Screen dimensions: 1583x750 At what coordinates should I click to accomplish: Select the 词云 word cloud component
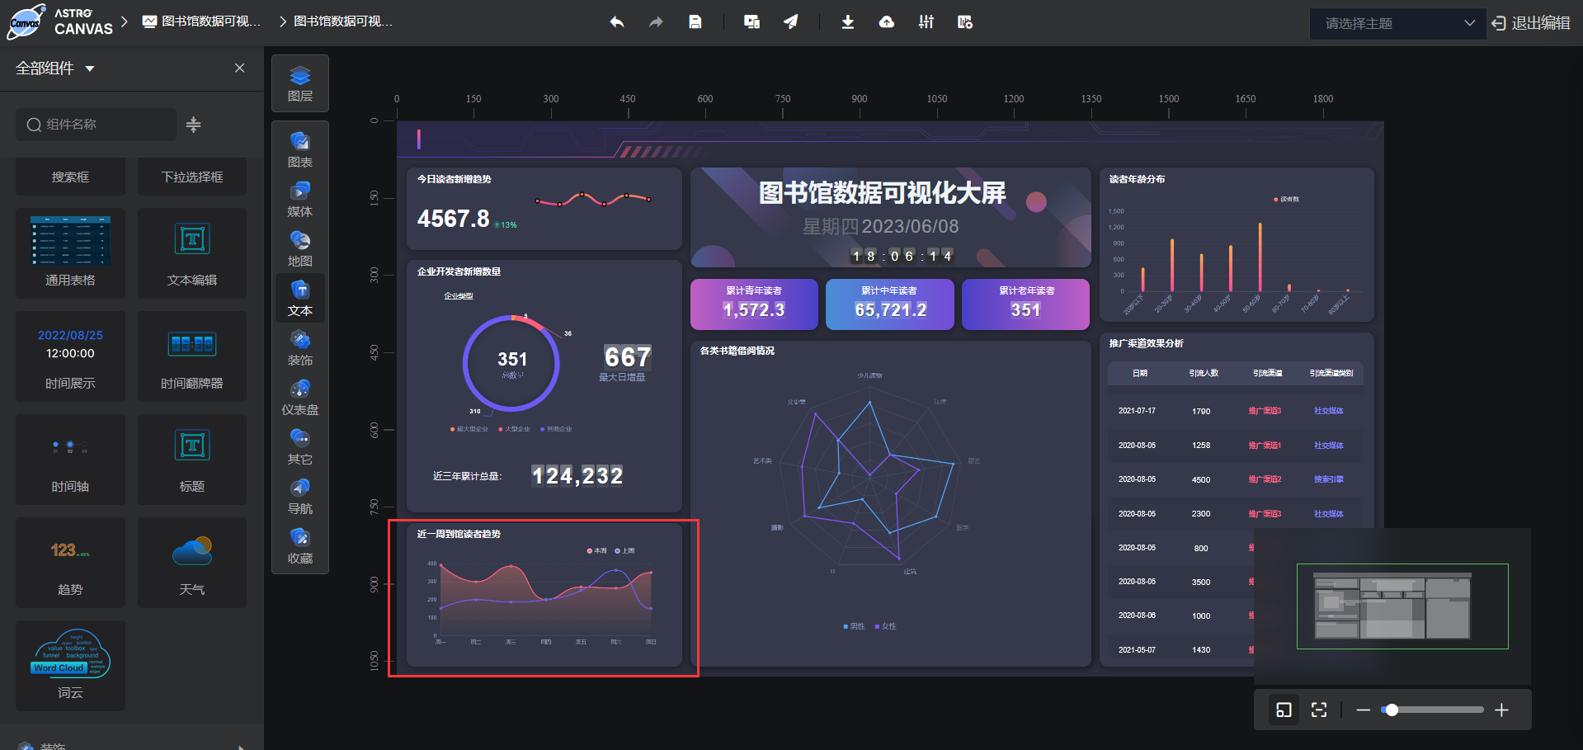(x=70, y=666)
